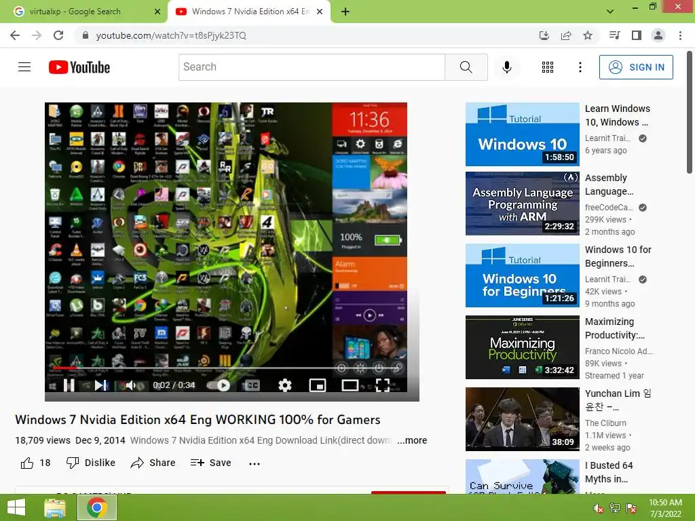Click the page vertical scrollbar
695x521 pixels.
tap(690, 113)
